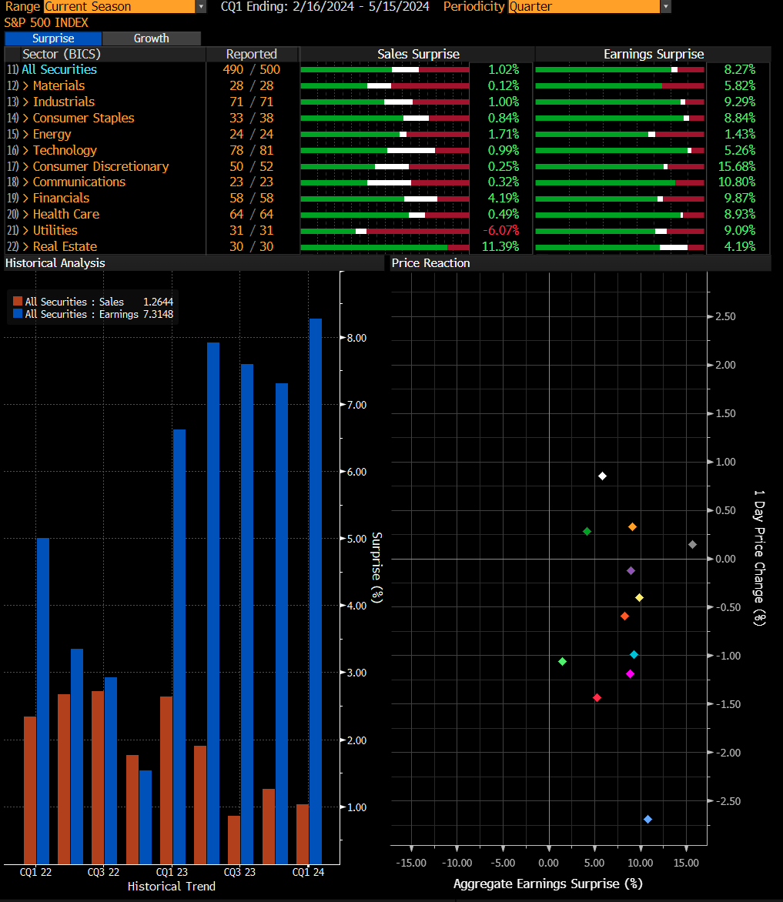The image size is (783, 902).
Task: Expand the Energy sector row
Action: pos(25,134)
